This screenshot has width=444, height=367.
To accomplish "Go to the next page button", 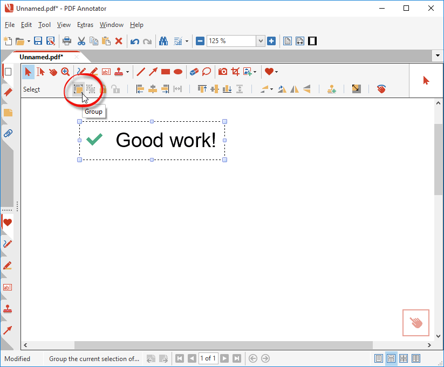I will 224,358.
